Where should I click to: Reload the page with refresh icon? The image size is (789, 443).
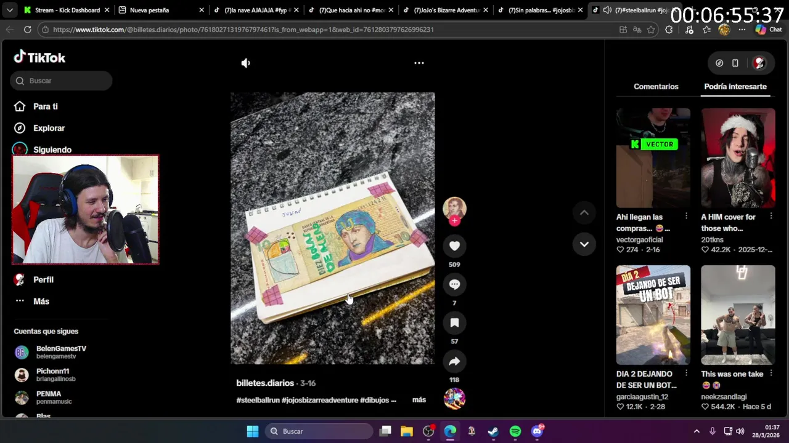tap(27, 30)
